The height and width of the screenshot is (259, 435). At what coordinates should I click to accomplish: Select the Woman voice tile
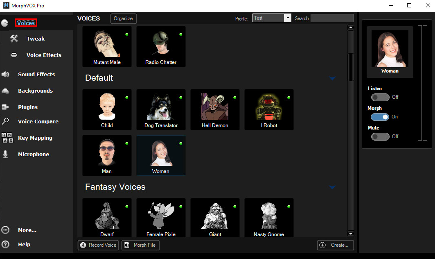pyautogui.click(x=161, y=155)
